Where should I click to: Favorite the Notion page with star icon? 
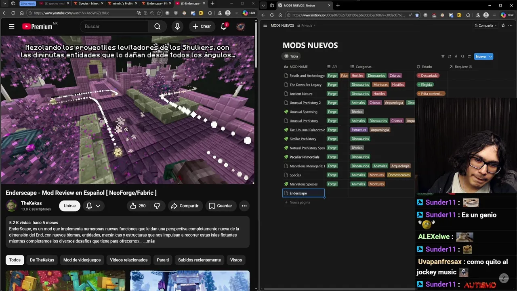pyautogui.click(x=503, y=25)
